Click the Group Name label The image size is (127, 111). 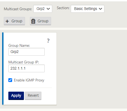[x=19, y=45]
